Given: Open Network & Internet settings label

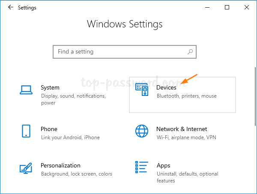Looking at the screenshot, I should pyautogui.click(x=182, y=129).
